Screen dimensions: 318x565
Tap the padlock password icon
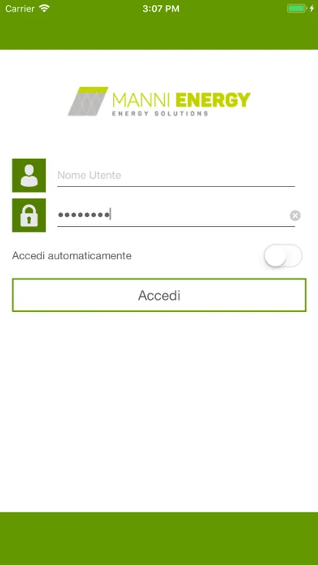29,215
